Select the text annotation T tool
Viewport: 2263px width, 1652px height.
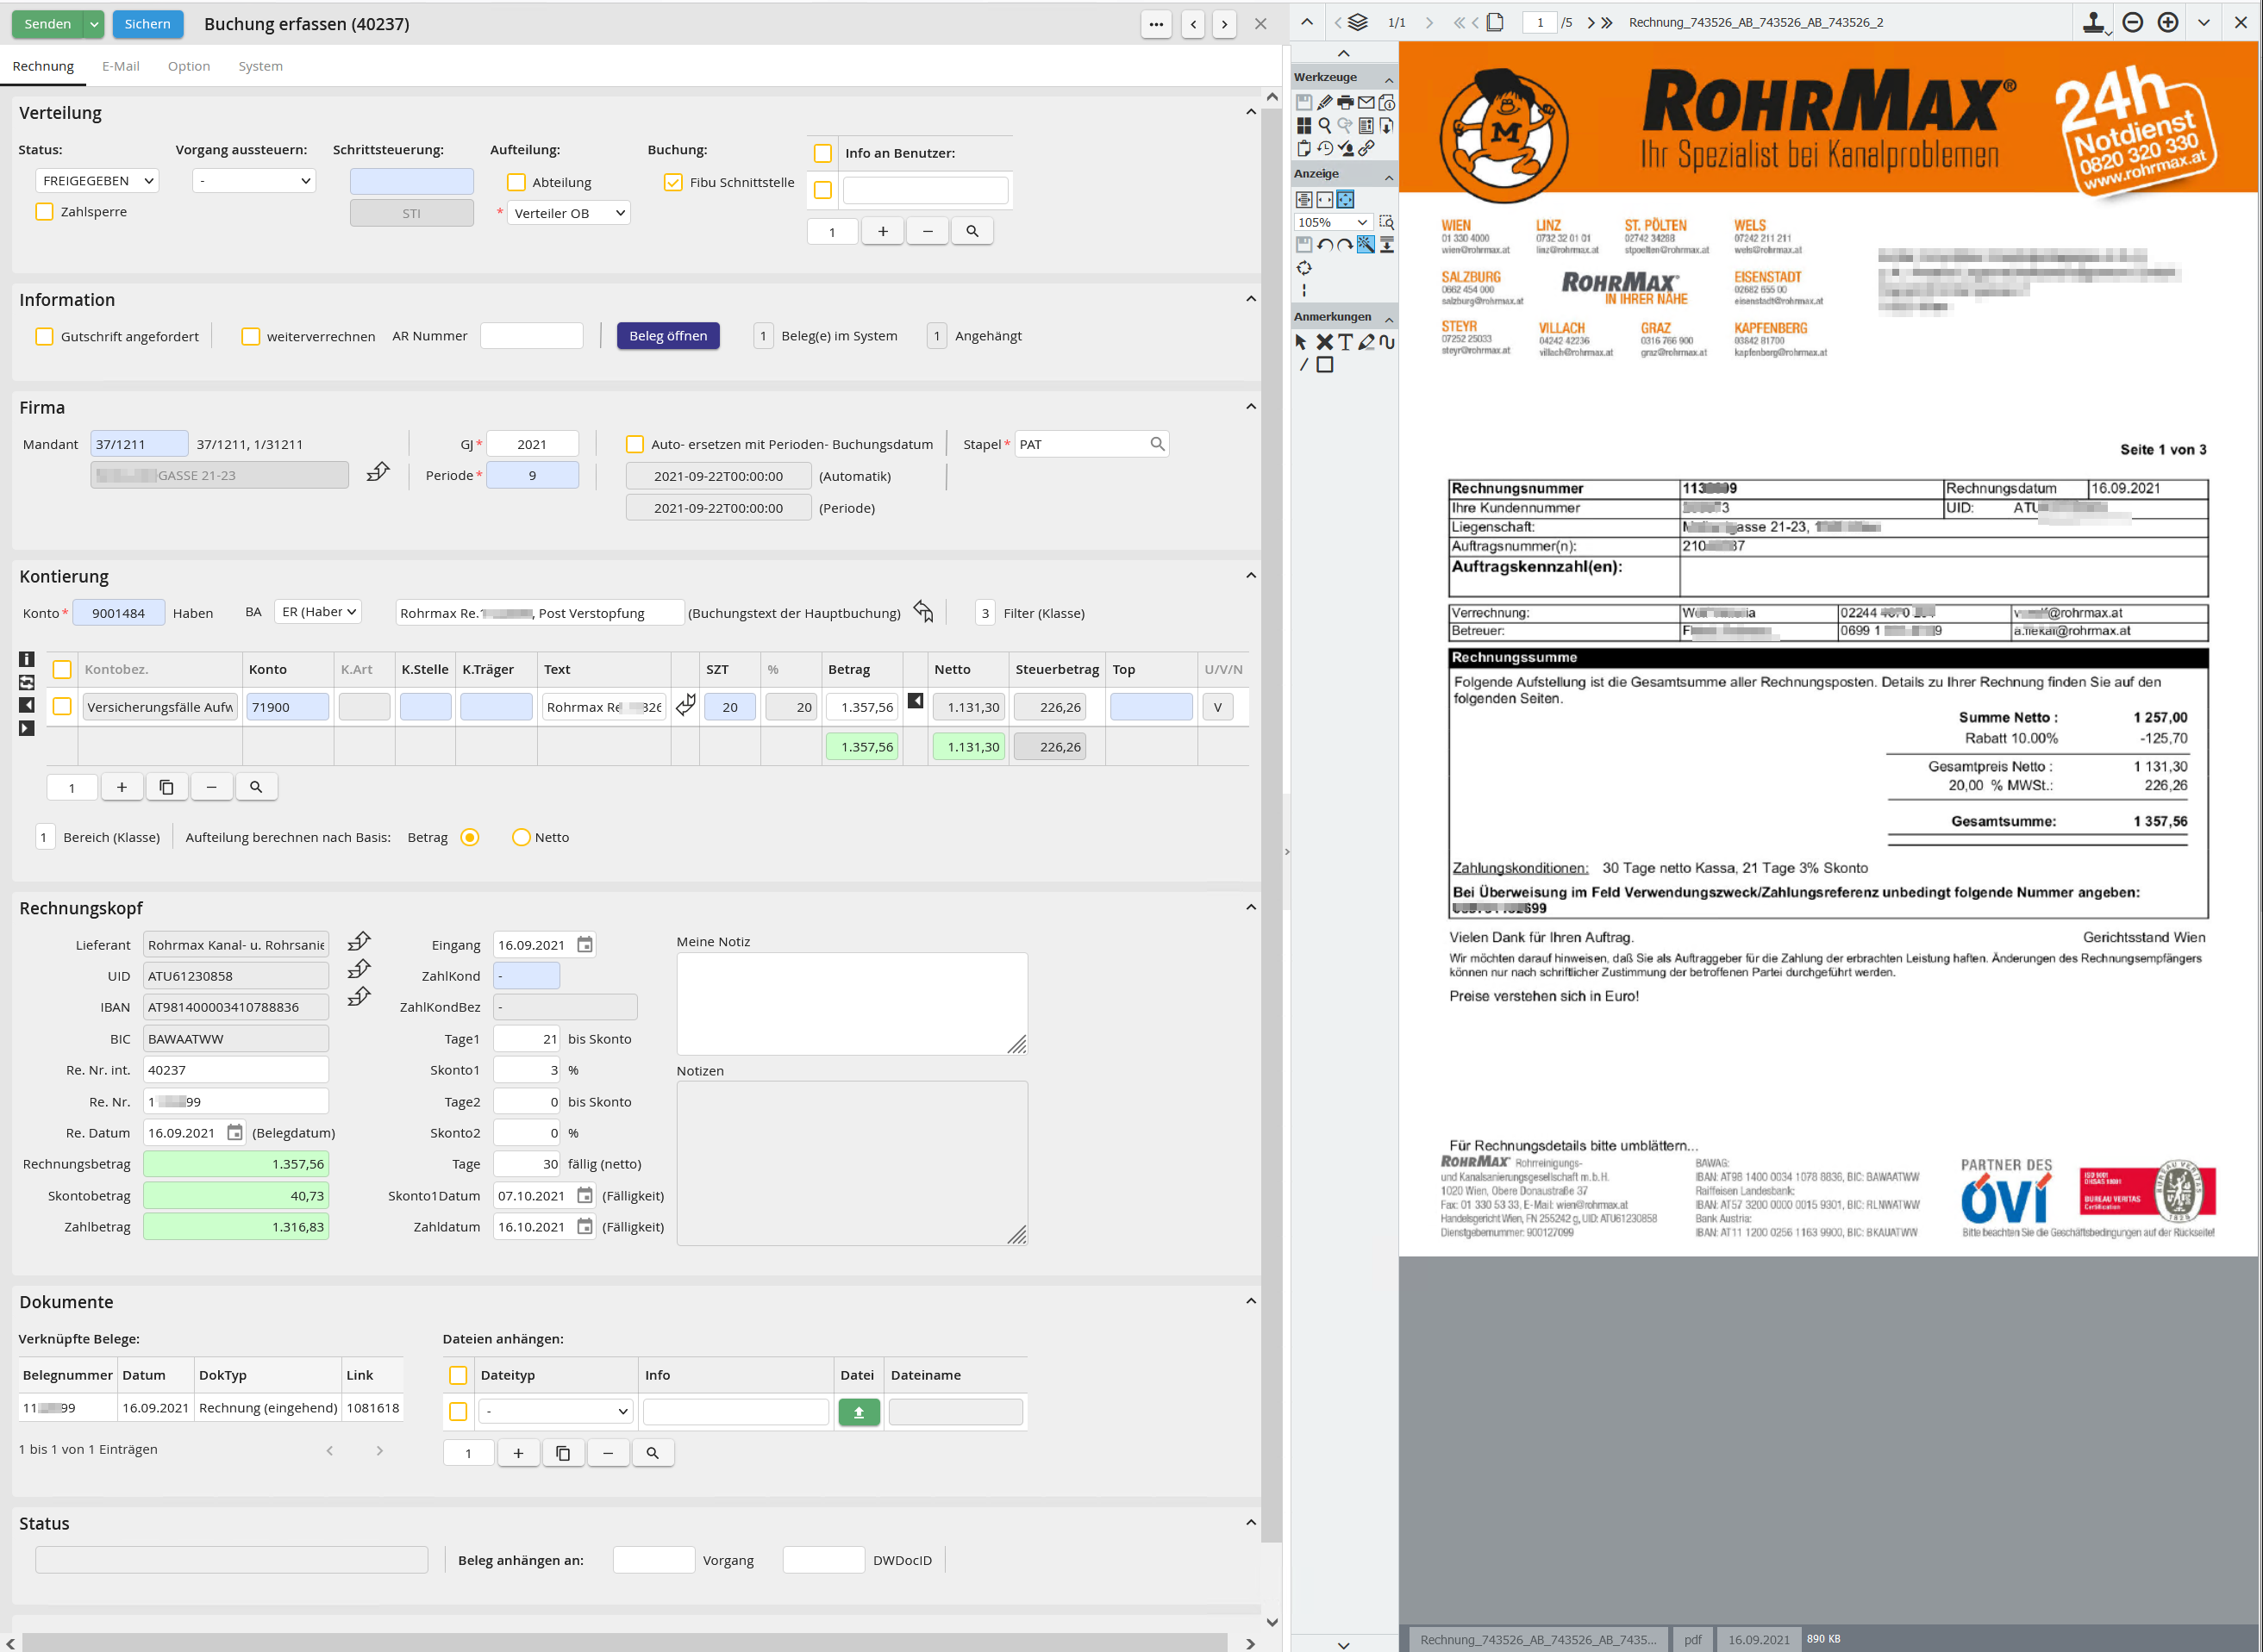[x=1346, y=342]
